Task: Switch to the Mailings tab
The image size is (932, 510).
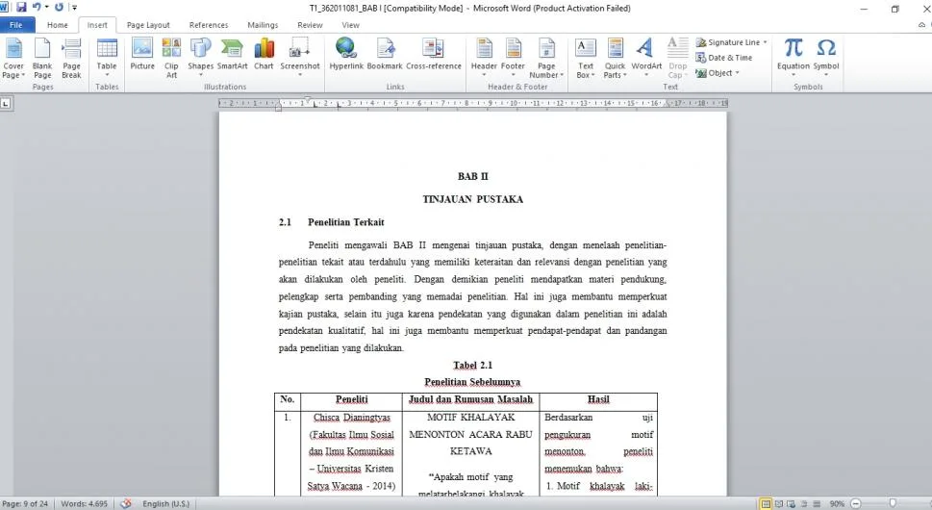Action: click(263, 25)
